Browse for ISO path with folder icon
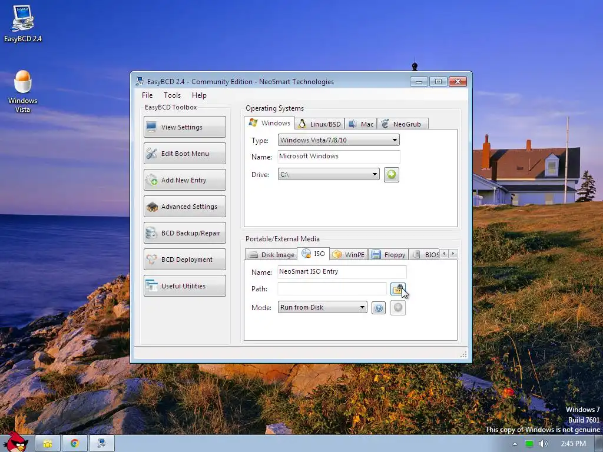 (x=397, y=289)
